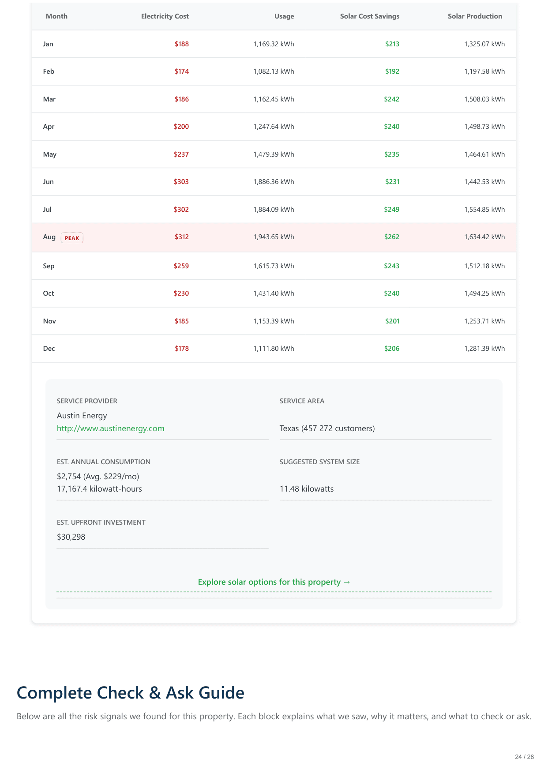Click the Electricity Cost column header
The image size is (548, 774).
coord(165,16)
